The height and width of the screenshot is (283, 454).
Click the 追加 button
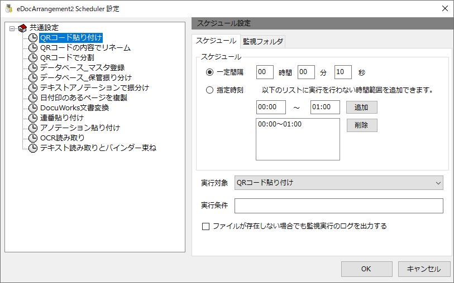click(362, 108)
